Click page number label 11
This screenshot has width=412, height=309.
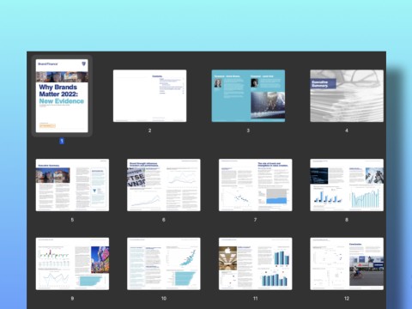tap(256, 299)
